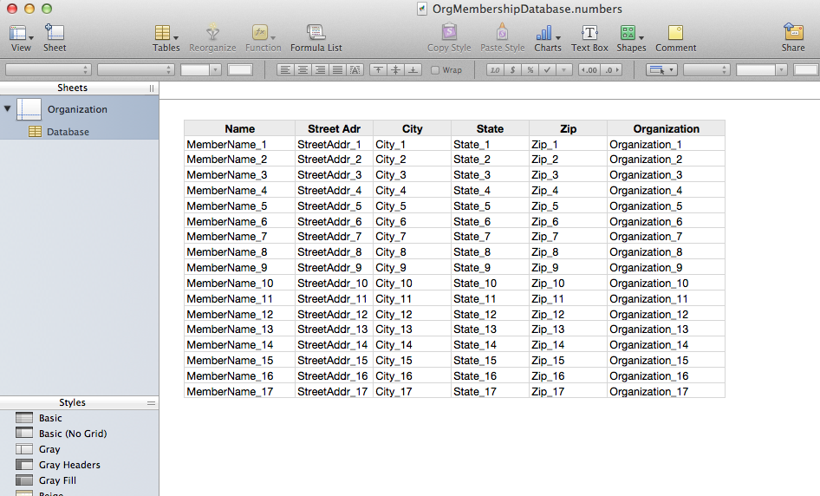Viewport: 820px width, 496px height.
Task: Open border thickness dropdown arrow
Action: (x=781, y=69)
